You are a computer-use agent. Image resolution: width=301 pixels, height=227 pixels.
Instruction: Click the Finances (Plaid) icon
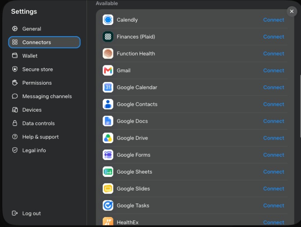tap(108, 37)
